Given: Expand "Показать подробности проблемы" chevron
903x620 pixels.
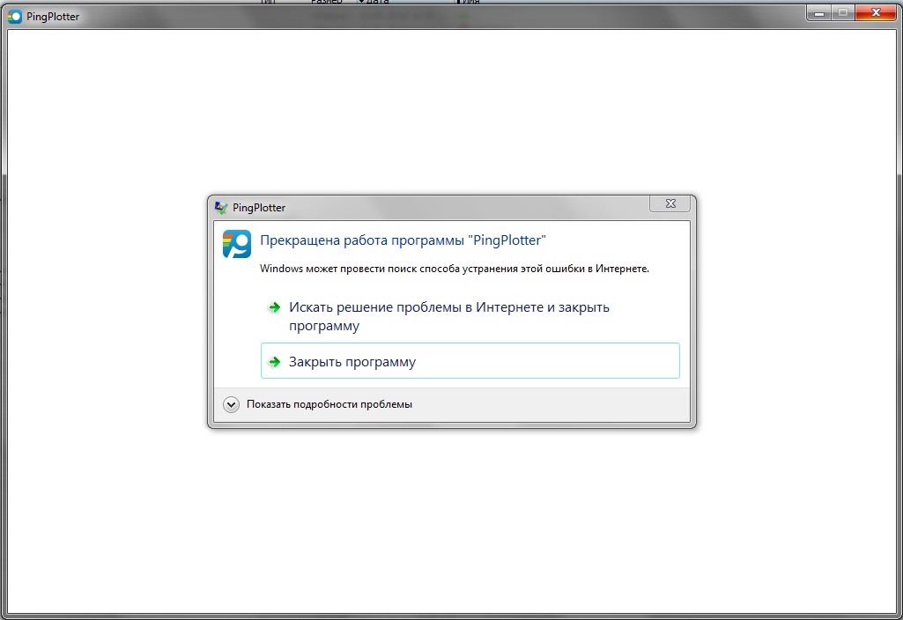Looking at the screenshot, I should click(231, 405).
